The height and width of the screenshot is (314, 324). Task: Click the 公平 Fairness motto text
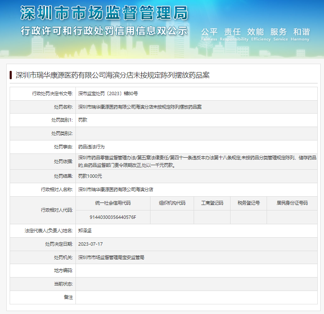pyautogui.click(x=209, y=34)
